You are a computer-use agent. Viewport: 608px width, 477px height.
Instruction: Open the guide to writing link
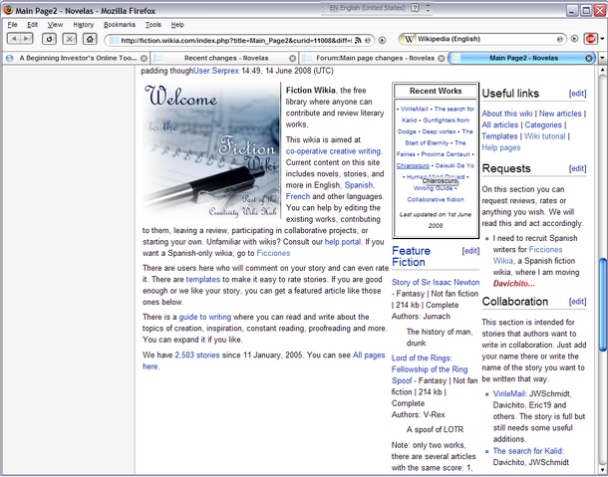[x=204, y=317]
